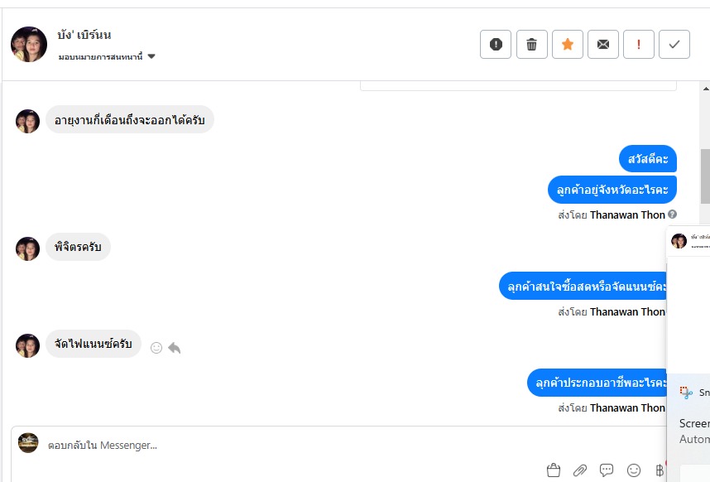Reply to the จัดไฟแนนซ์ครับ message
Screen dimensions: 710x482
tap(175, 348)
